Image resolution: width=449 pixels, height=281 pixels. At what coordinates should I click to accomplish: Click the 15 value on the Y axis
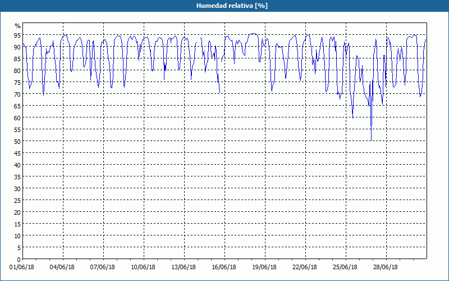pyautogui.click(x=17, y=224)
